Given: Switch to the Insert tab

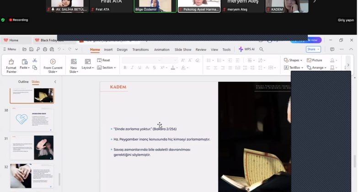Looking at the screenshot, I should pyautogui.click(x=108, y=49).
